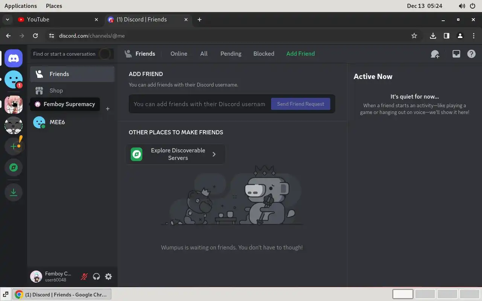This screenshot has height=301, width=482.
Task: Toggle headphones deafen in user panel
Action: (96, 277)
